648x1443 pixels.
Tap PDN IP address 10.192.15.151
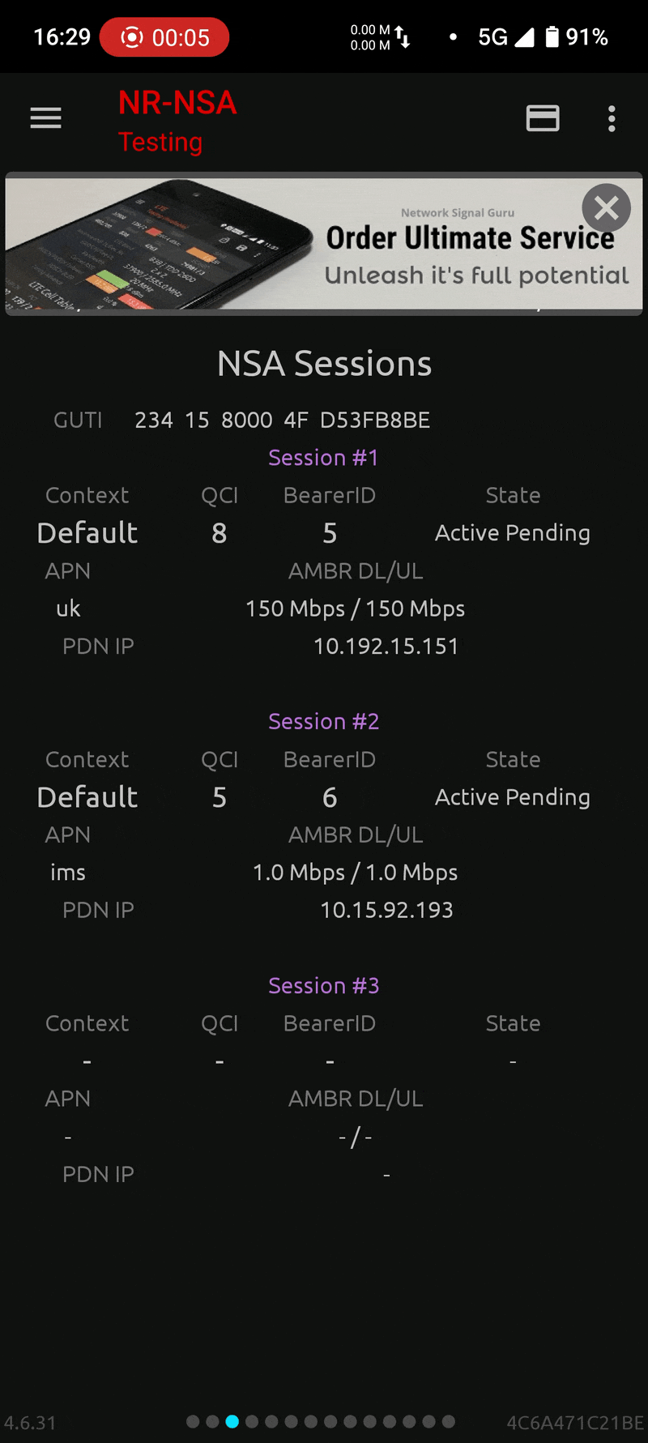click(x=386, y=647)
